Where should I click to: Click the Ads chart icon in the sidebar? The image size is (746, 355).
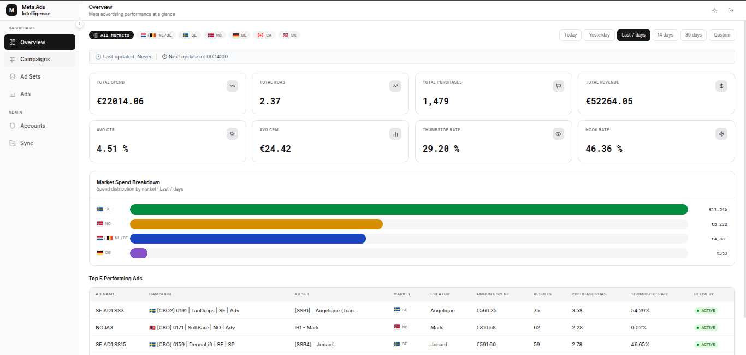tap(13, 94)
